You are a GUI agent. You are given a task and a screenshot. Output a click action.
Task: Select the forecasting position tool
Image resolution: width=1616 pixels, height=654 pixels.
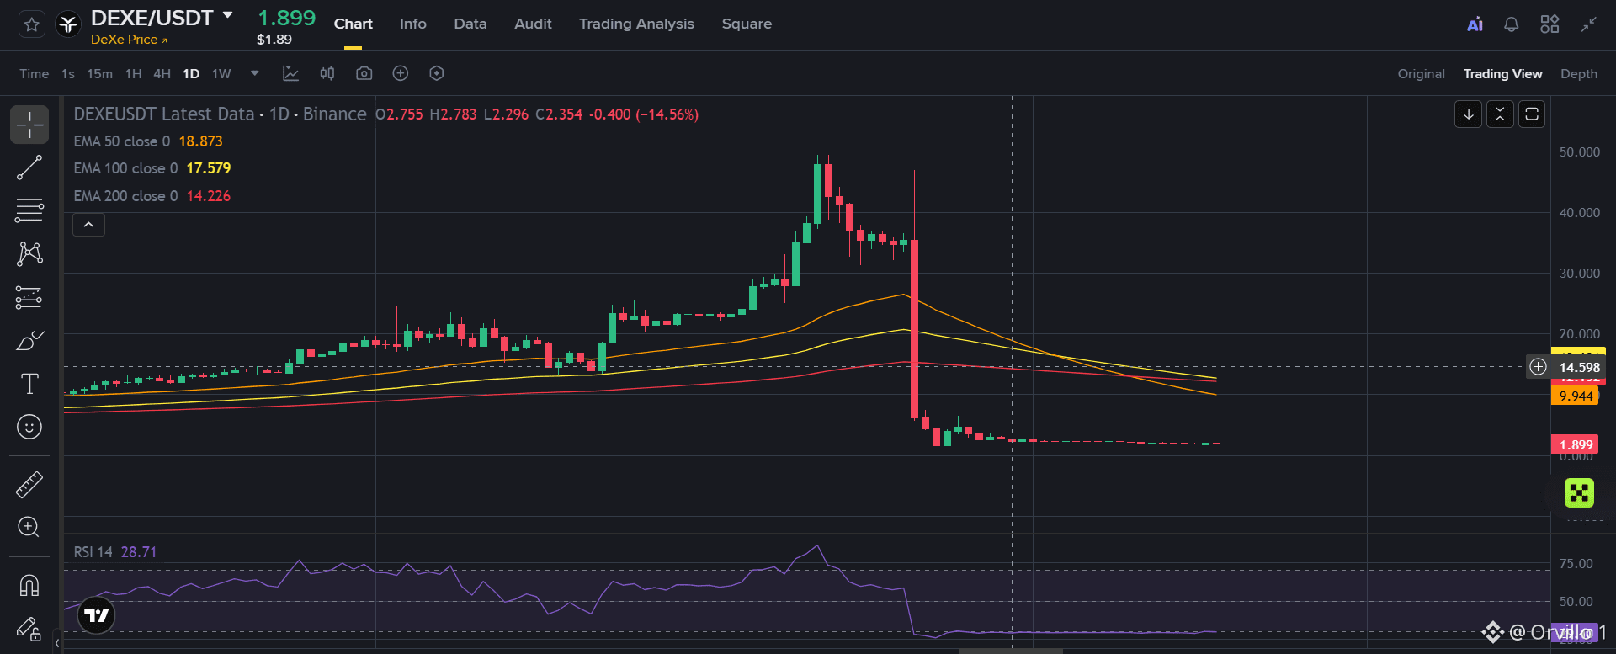click(x=29, y=297)
